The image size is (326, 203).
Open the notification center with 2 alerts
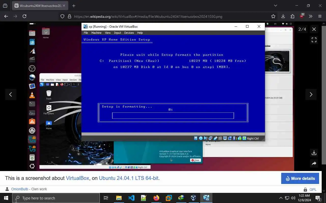click(318, 198)
